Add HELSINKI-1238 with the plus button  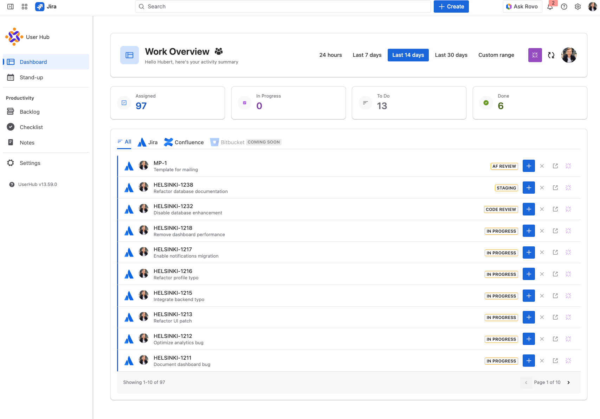529,188
